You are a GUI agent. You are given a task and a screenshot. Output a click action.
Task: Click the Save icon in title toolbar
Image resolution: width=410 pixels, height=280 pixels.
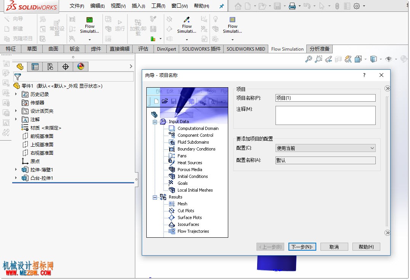pos(277,6)
